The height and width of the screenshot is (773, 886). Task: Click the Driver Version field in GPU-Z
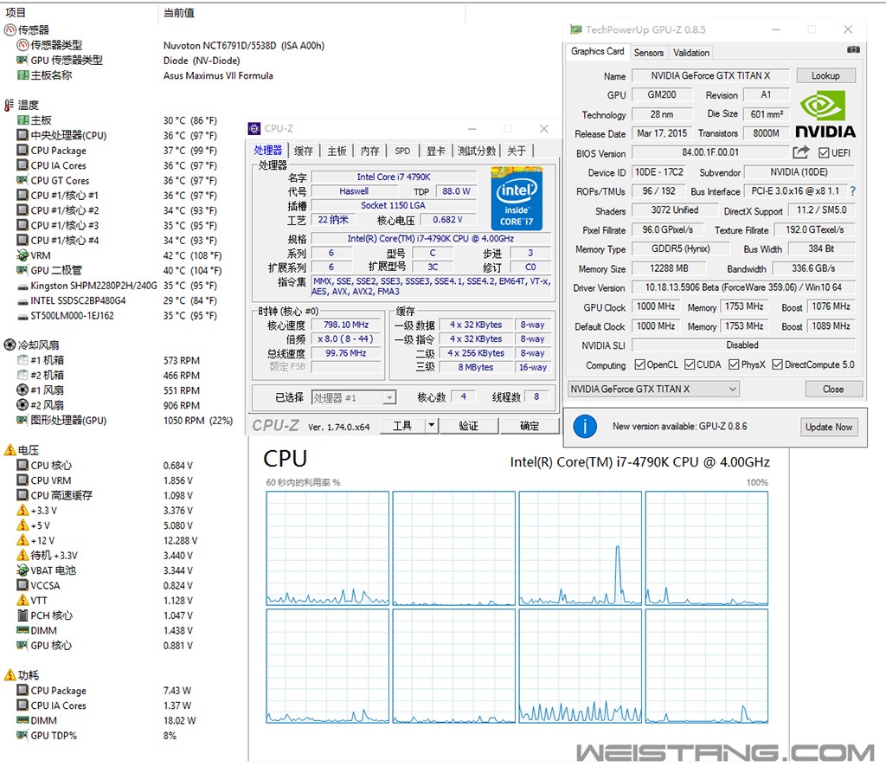click(743, 287)
